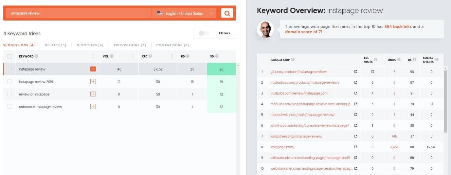
Task: Open the instapage.com/ SERP link
Action: click(282, 147)
